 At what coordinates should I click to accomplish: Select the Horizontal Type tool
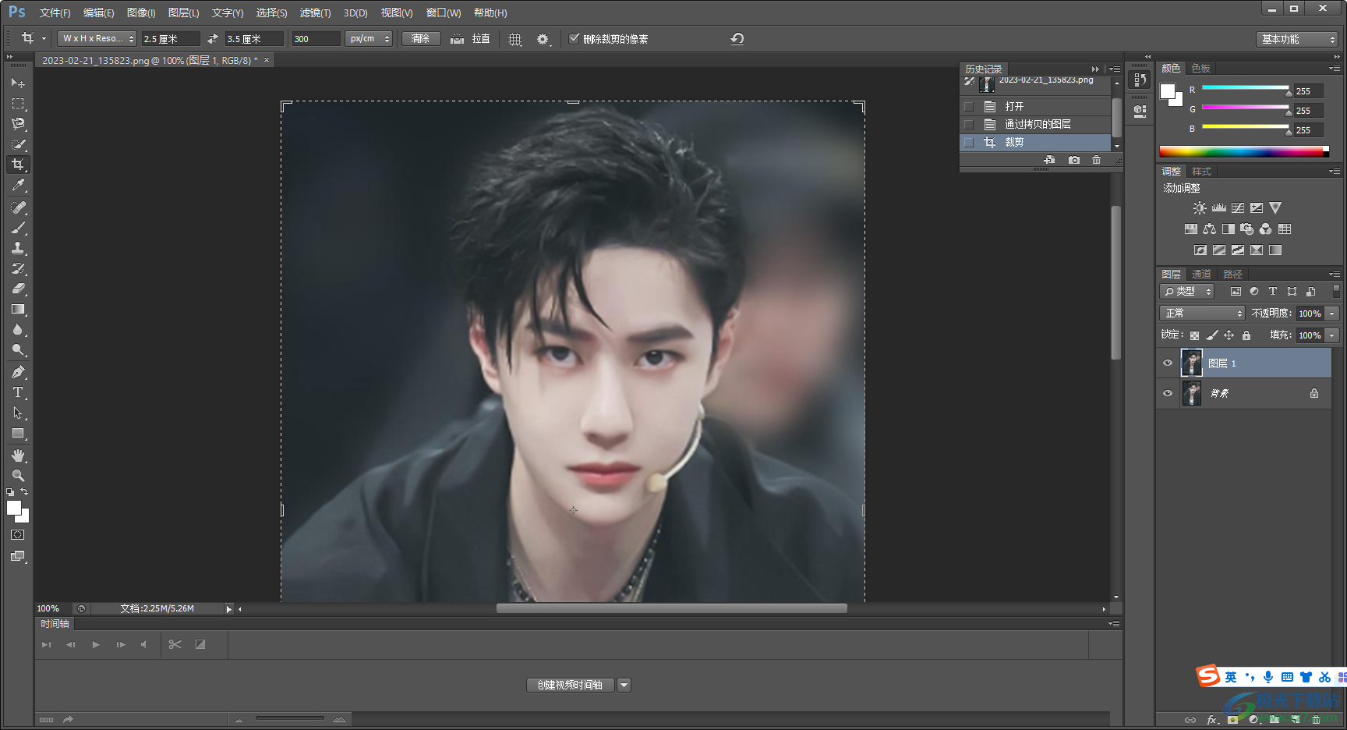[18, 392]
